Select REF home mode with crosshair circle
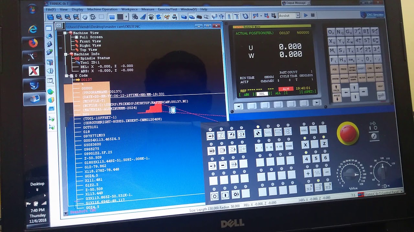This screenshot has height=232, width=414. click(x=258, y=133)
